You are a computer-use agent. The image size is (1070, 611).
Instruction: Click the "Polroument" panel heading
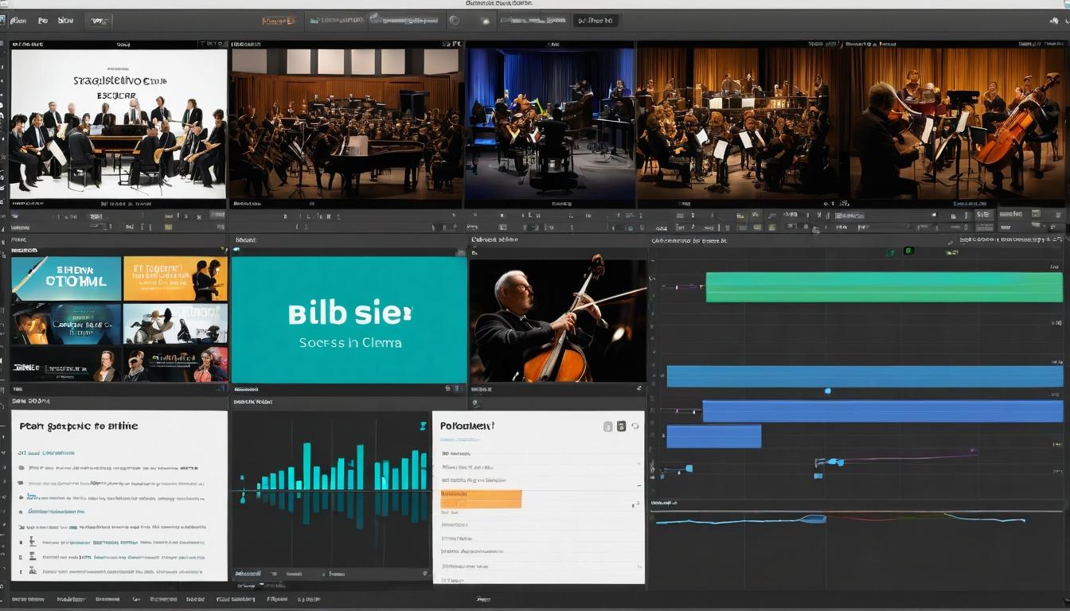(x=467, y=426)
